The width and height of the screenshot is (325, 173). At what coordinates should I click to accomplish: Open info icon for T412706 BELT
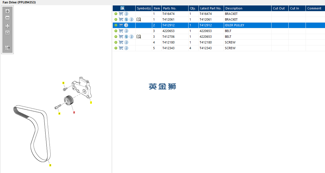coord(131,37)
